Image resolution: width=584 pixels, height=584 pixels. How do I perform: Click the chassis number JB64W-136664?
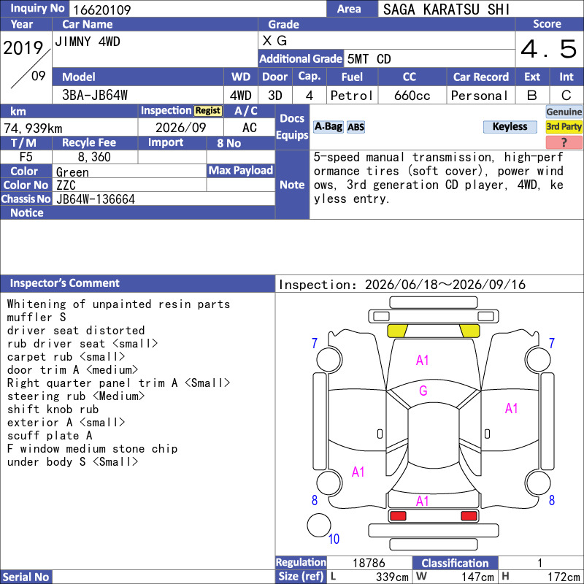96,199
